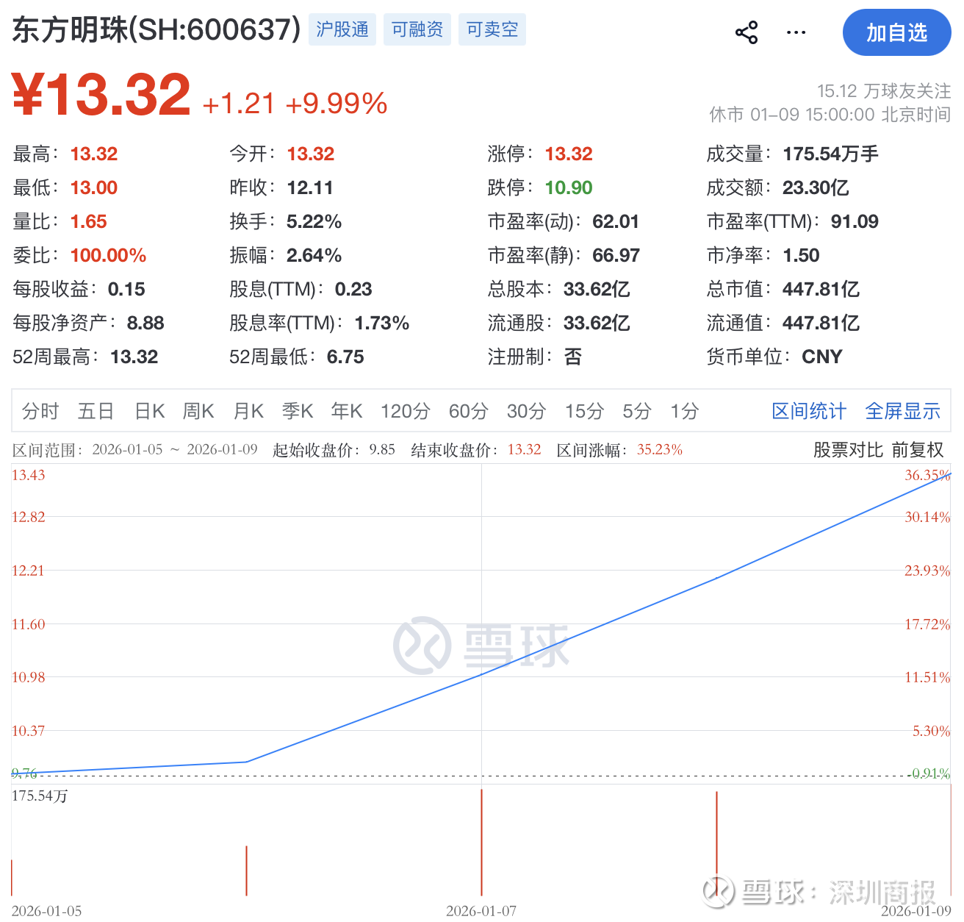Image resolution: width=964 pixels, height=922 pixels.
Task: Show the 年K chart tab
Action: click(x=347, y=411)
